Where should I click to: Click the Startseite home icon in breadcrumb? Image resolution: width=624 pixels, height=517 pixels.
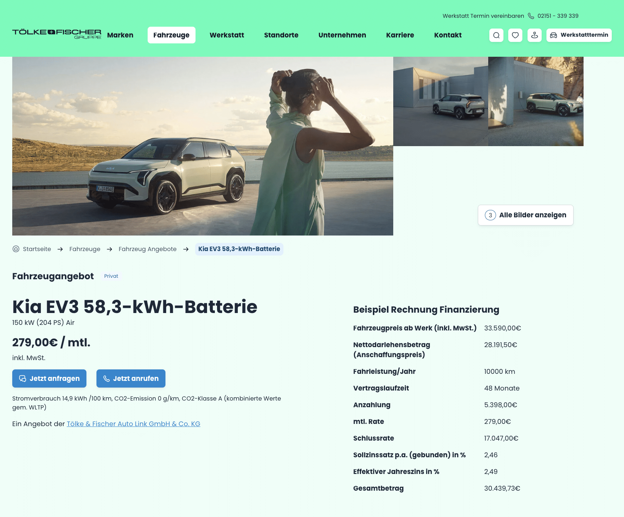pos(16,249)
